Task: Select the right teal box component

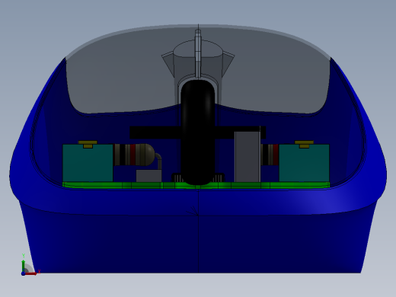Action: (x=304, y=163)
